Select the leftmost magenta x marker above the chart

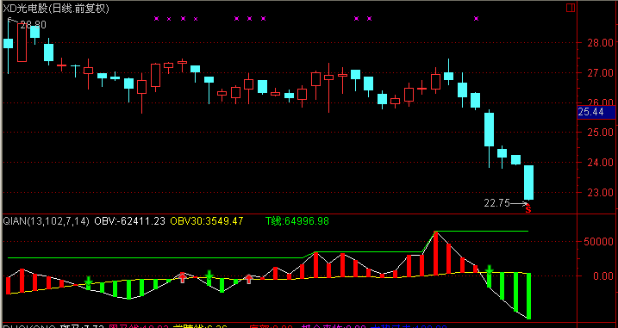156,18
